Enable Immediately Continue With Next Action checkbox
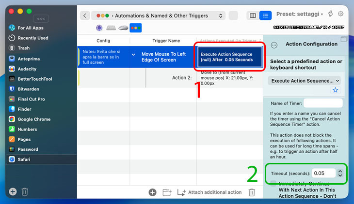 pyautogui.click(x=274, y=184)
